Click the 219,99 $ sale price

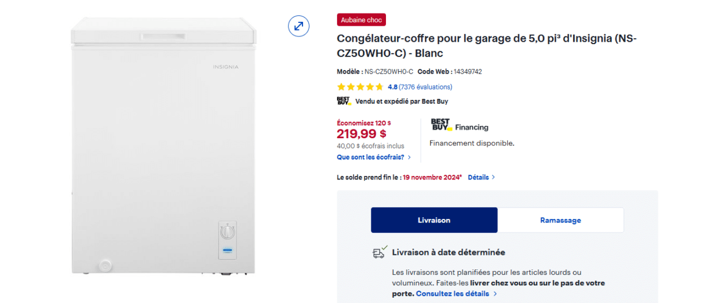(x=361, y=134)
